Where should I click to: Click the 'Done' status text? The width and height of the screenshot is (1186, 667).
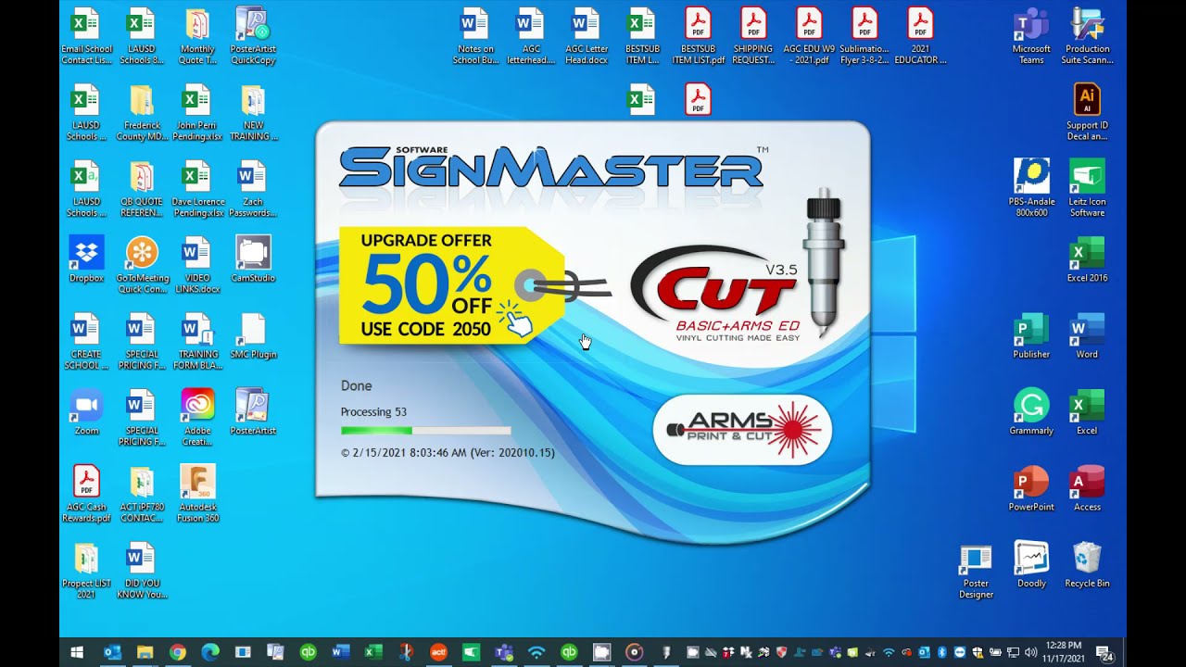pos(357,386)
